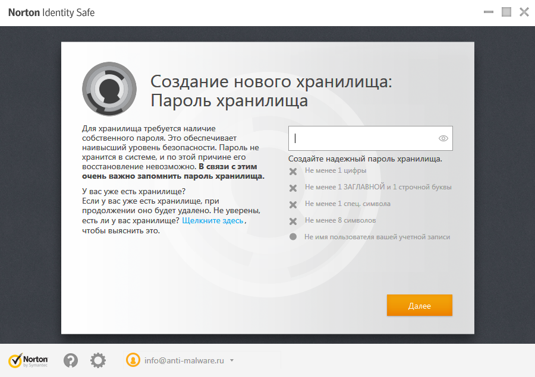Click the info@anti-malware.ru account email text
The height and width of the screenshot is (377, 535).
(x=184, y=360)
